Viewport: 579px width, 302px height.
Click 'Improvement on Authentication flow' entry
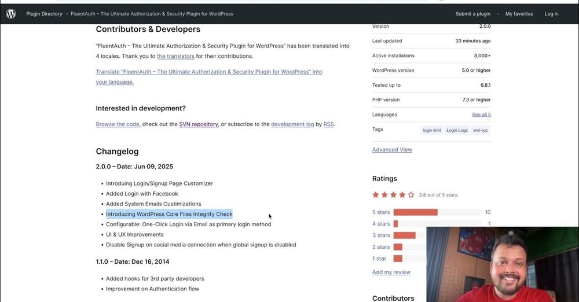152,289
